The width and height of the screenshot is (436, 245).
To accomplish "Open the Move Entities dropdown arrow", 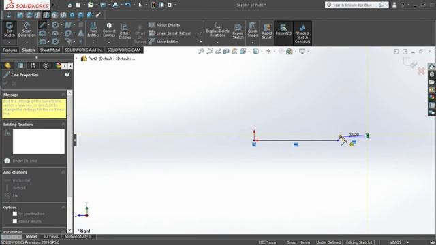I will coord(201,42).
